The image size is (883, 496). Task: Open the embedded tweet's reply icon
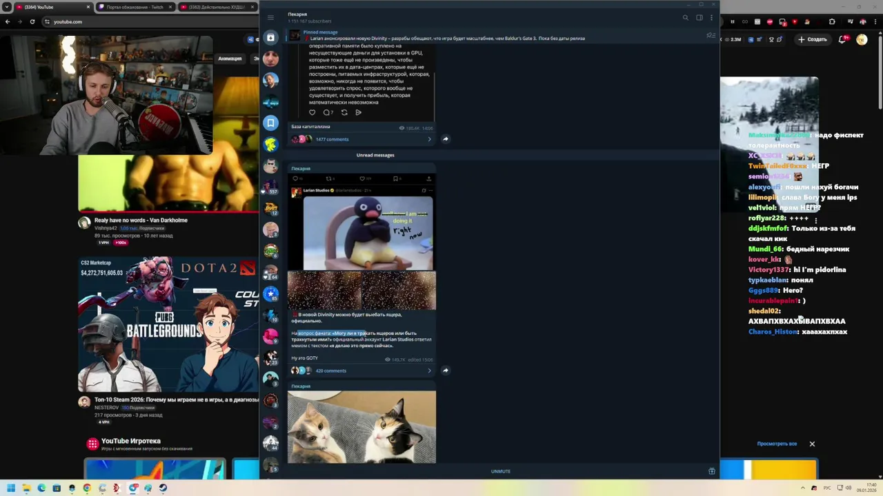coord(296,178)
